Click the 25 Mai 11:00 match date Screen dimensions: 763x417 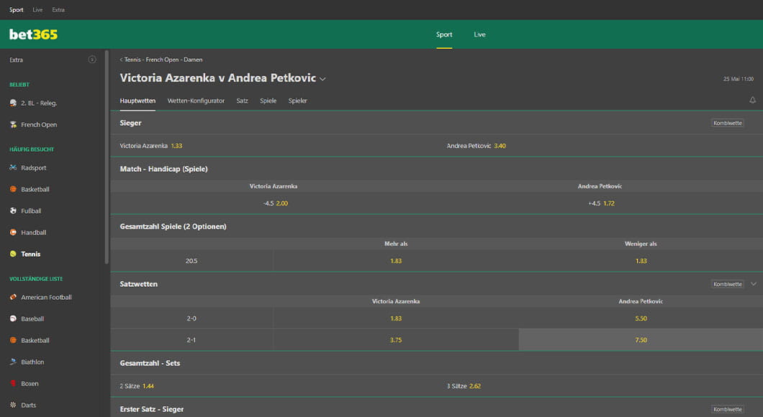pos(739,79)
